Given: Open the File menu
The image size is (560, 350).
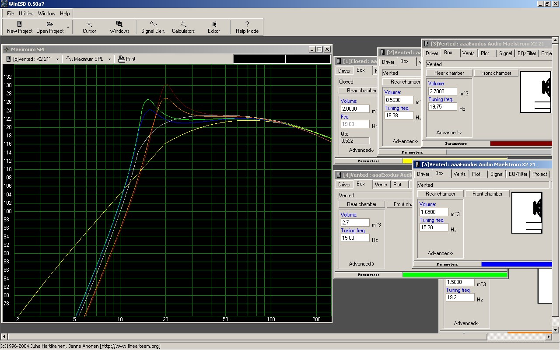Looking at the screenshot, I should tap(10, 14).
